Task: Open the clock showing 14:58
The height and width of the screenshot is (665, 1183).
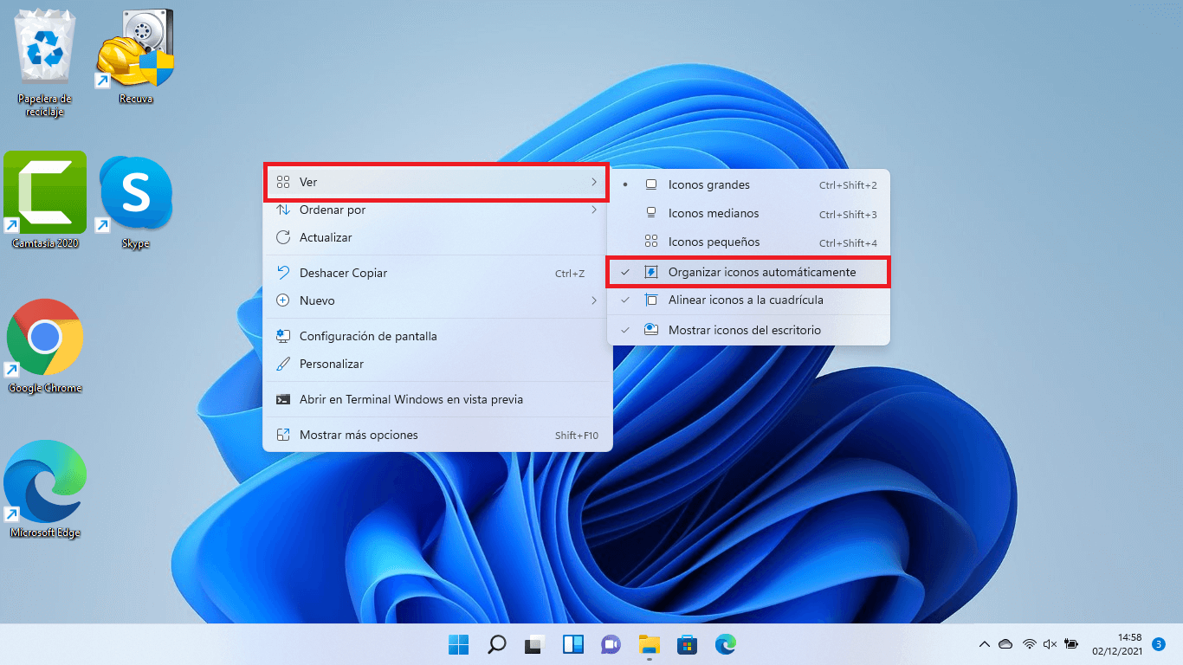Action: tap(1117, 643)
